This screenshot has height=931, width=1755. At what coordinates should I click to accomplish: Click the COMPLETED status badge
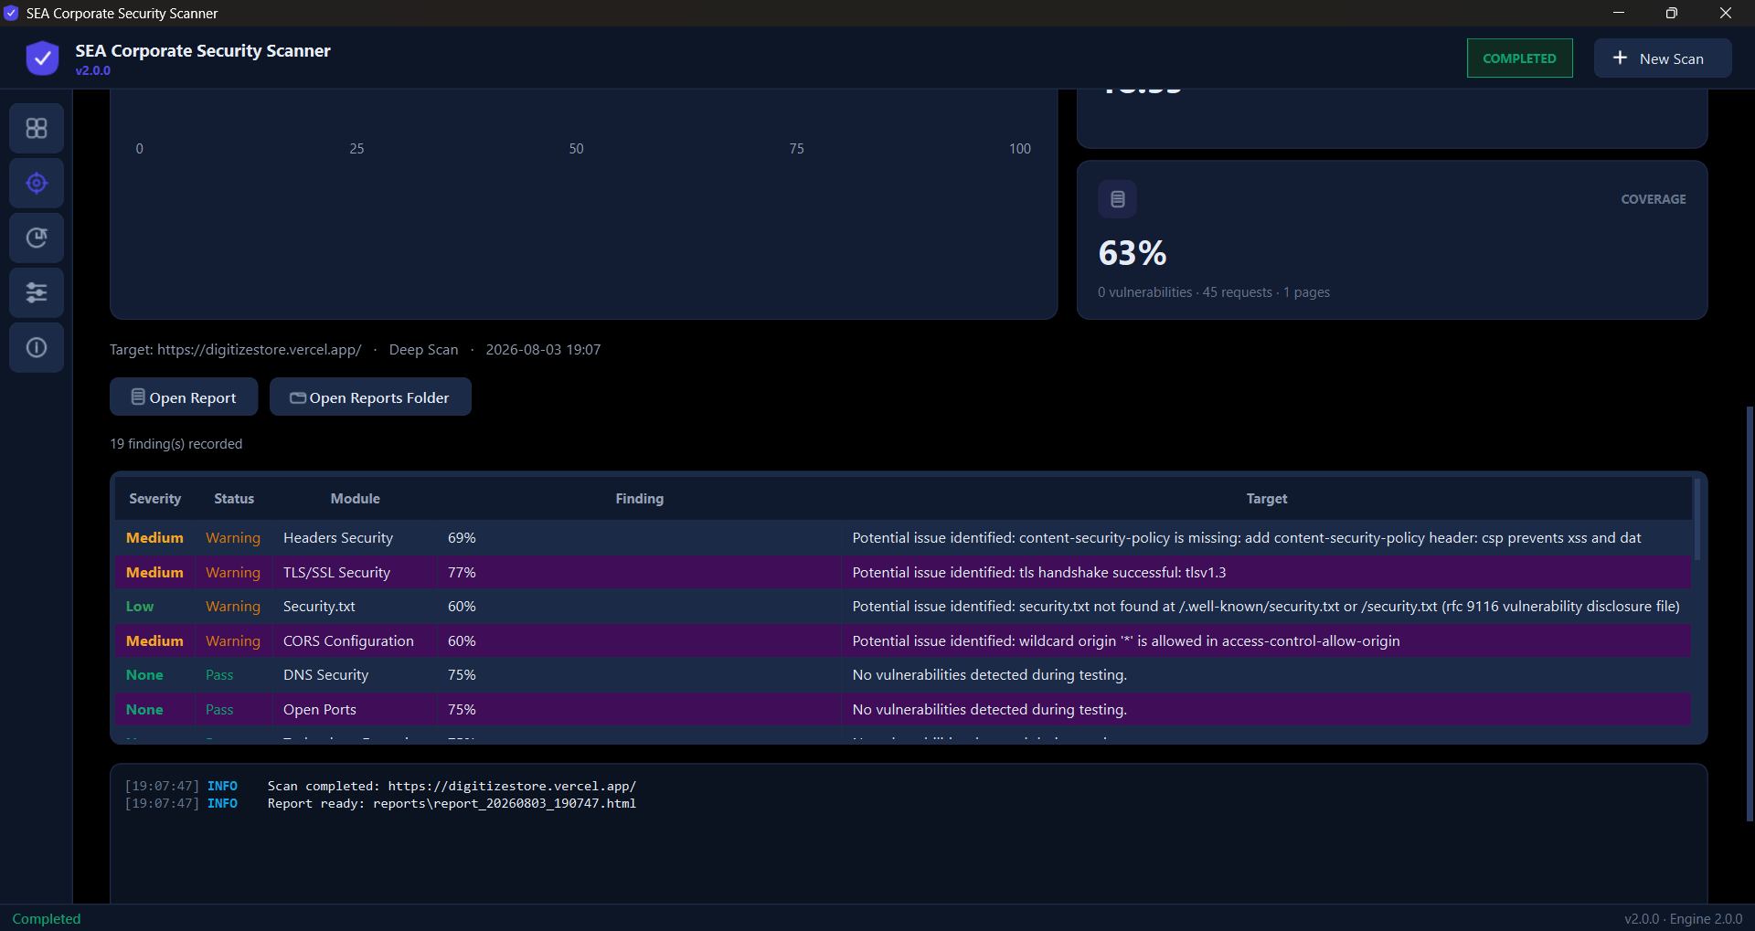point(1519,58)
